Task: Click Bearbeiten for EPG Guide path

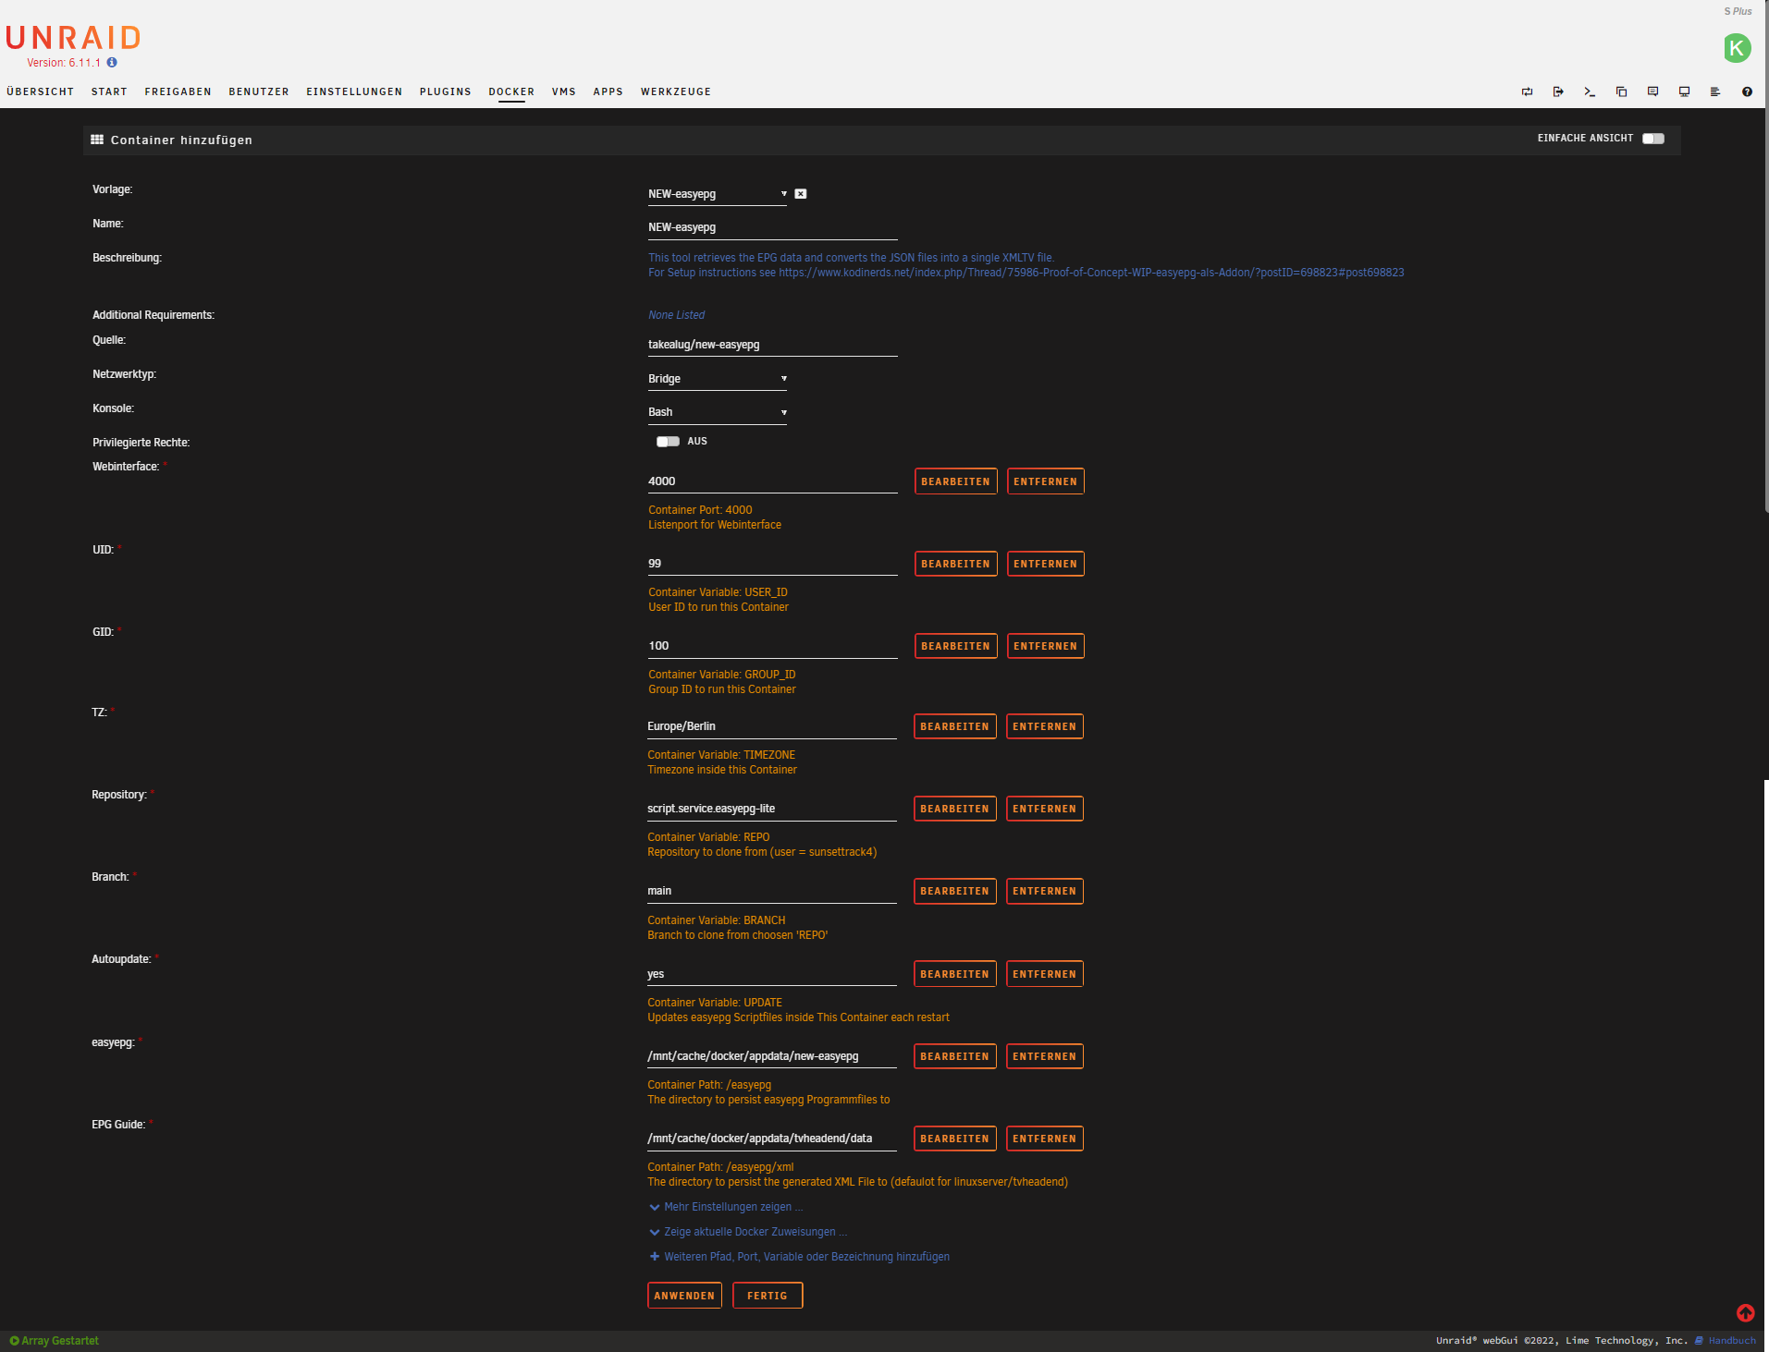Action: [x=954, y=1139]
